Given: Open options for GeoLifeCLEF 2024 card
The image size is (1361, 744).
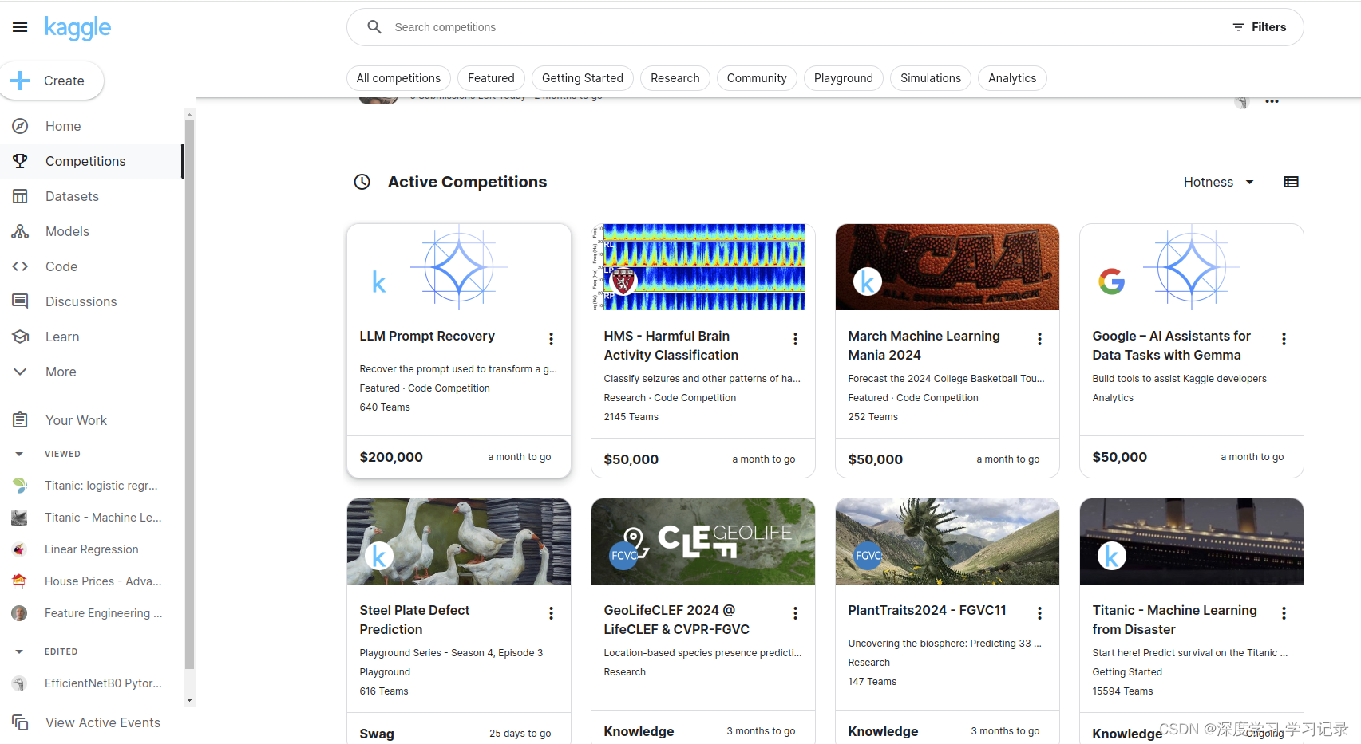Looking at the screenshot, I should (x=795, y=613).
